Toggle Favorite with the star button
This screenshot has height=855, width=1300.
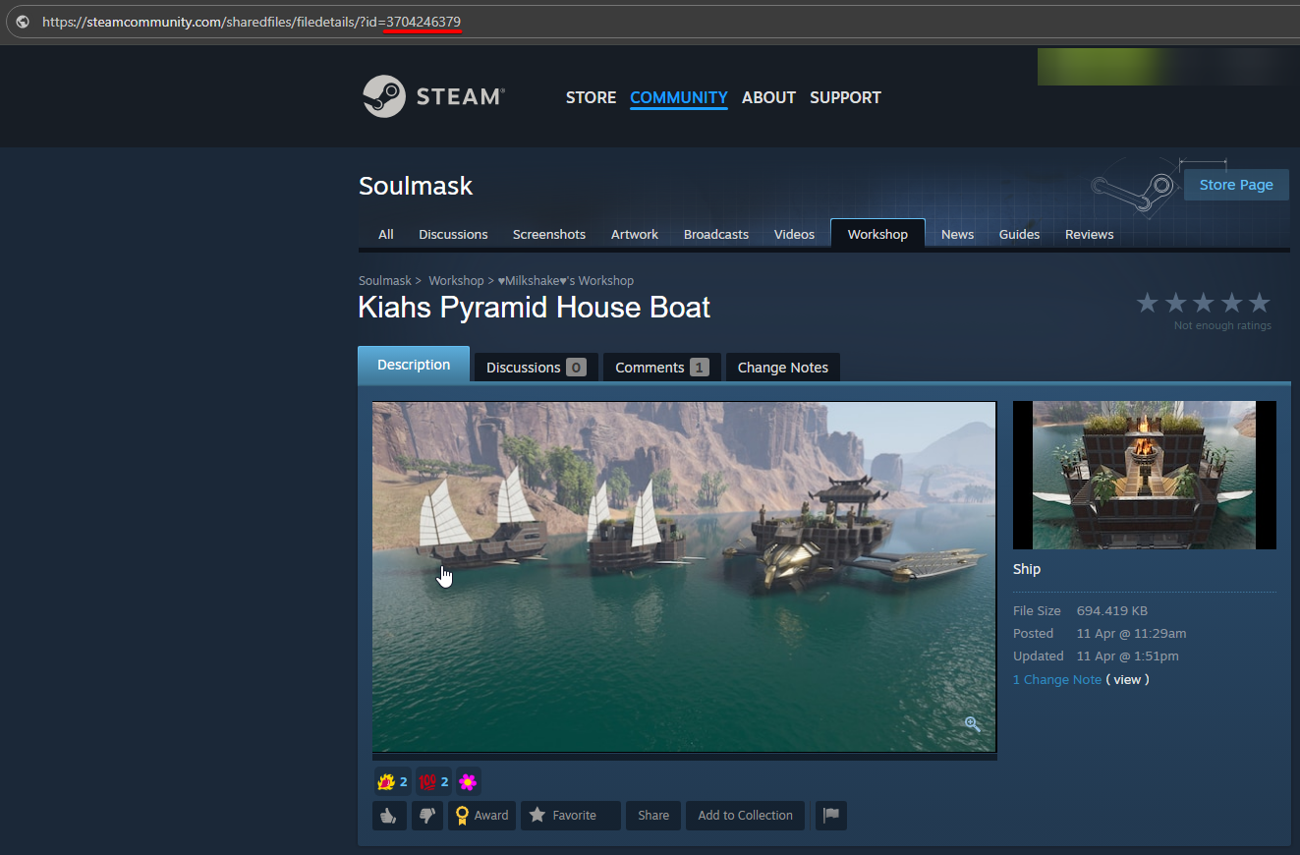coord(570,816)
